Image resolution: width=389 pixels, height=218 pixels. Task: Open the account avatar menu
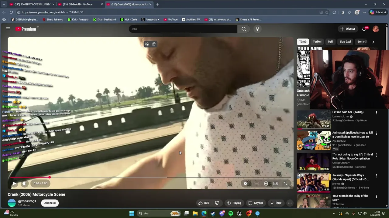(376, 29)
